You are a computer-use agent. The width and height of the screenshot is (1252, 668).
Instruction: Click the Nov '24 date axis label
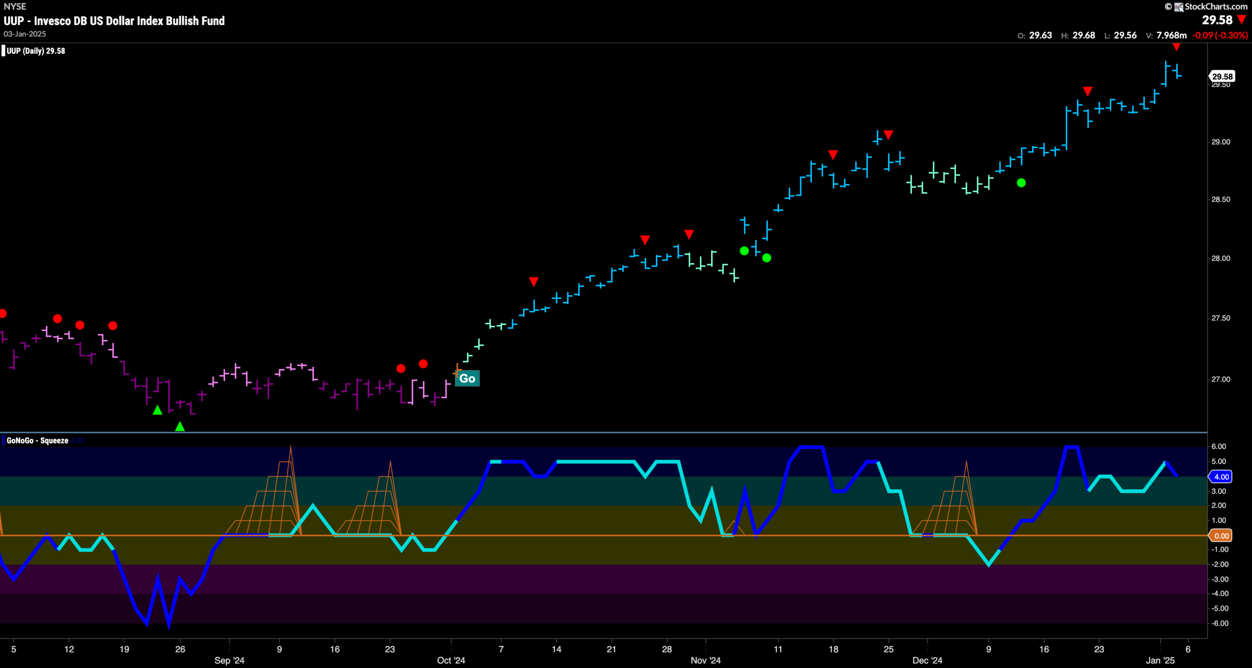[x=705, y=660]
